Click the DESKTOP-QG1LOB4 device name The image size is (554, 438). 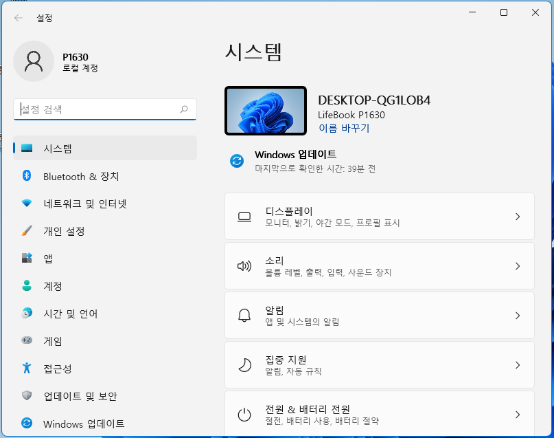tap(374, 100)
